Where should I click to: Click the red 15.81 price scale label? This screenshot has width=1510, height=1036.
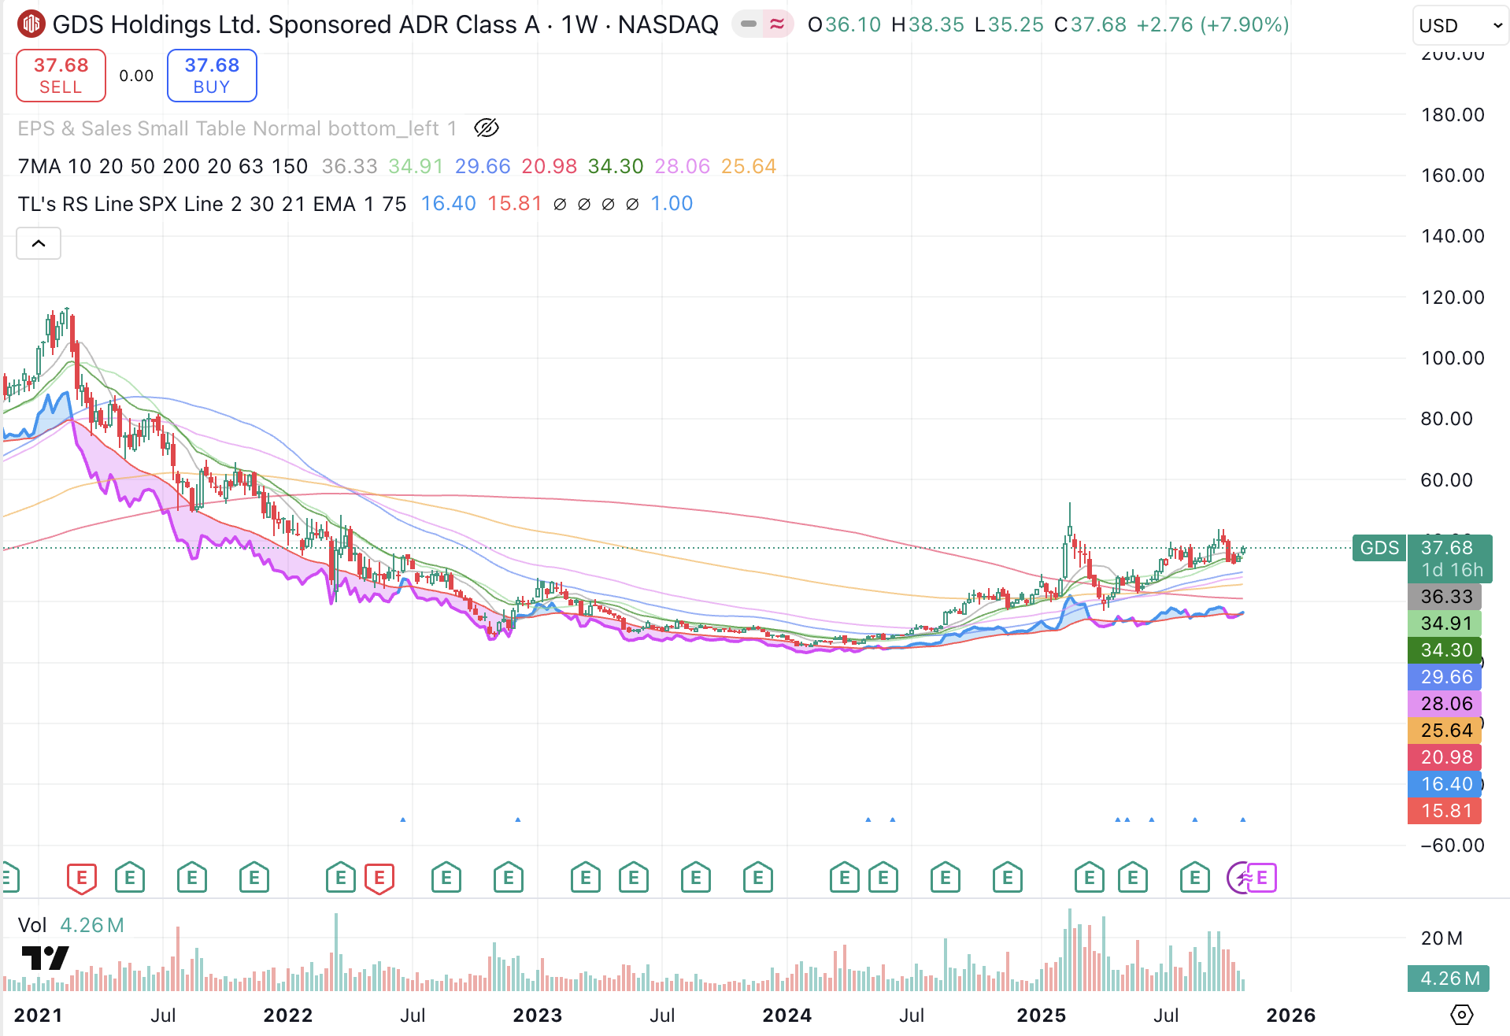(1445, 811)
